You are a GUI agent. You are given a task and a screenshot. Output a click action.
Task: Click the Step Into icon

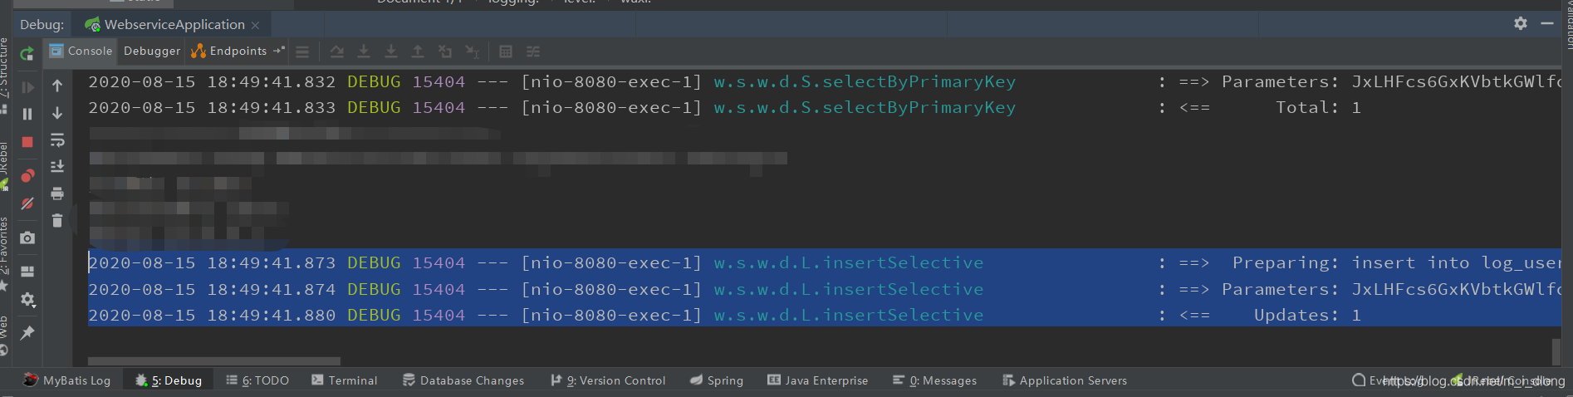point(364,51)
